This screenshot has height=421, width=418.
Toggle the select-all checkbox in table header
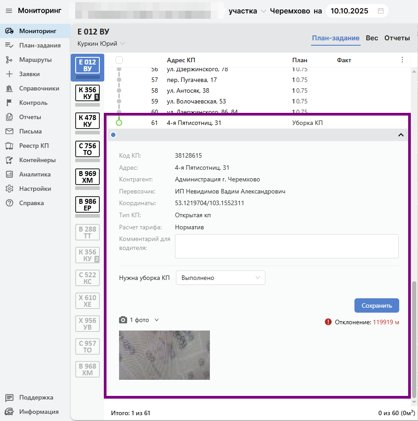click(x=119, y=60)
